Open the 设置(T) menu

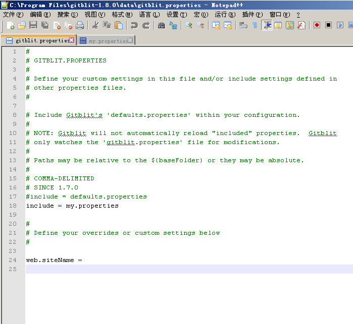[177, 15]
